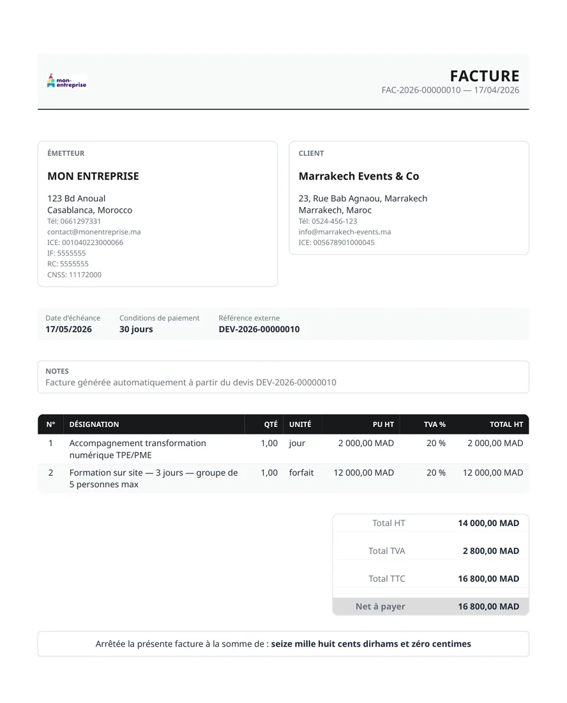Click the payment terms showing 30 jours
Viewport: 567px width, 703px height.
pyautogui.click(x=135, y=328)
